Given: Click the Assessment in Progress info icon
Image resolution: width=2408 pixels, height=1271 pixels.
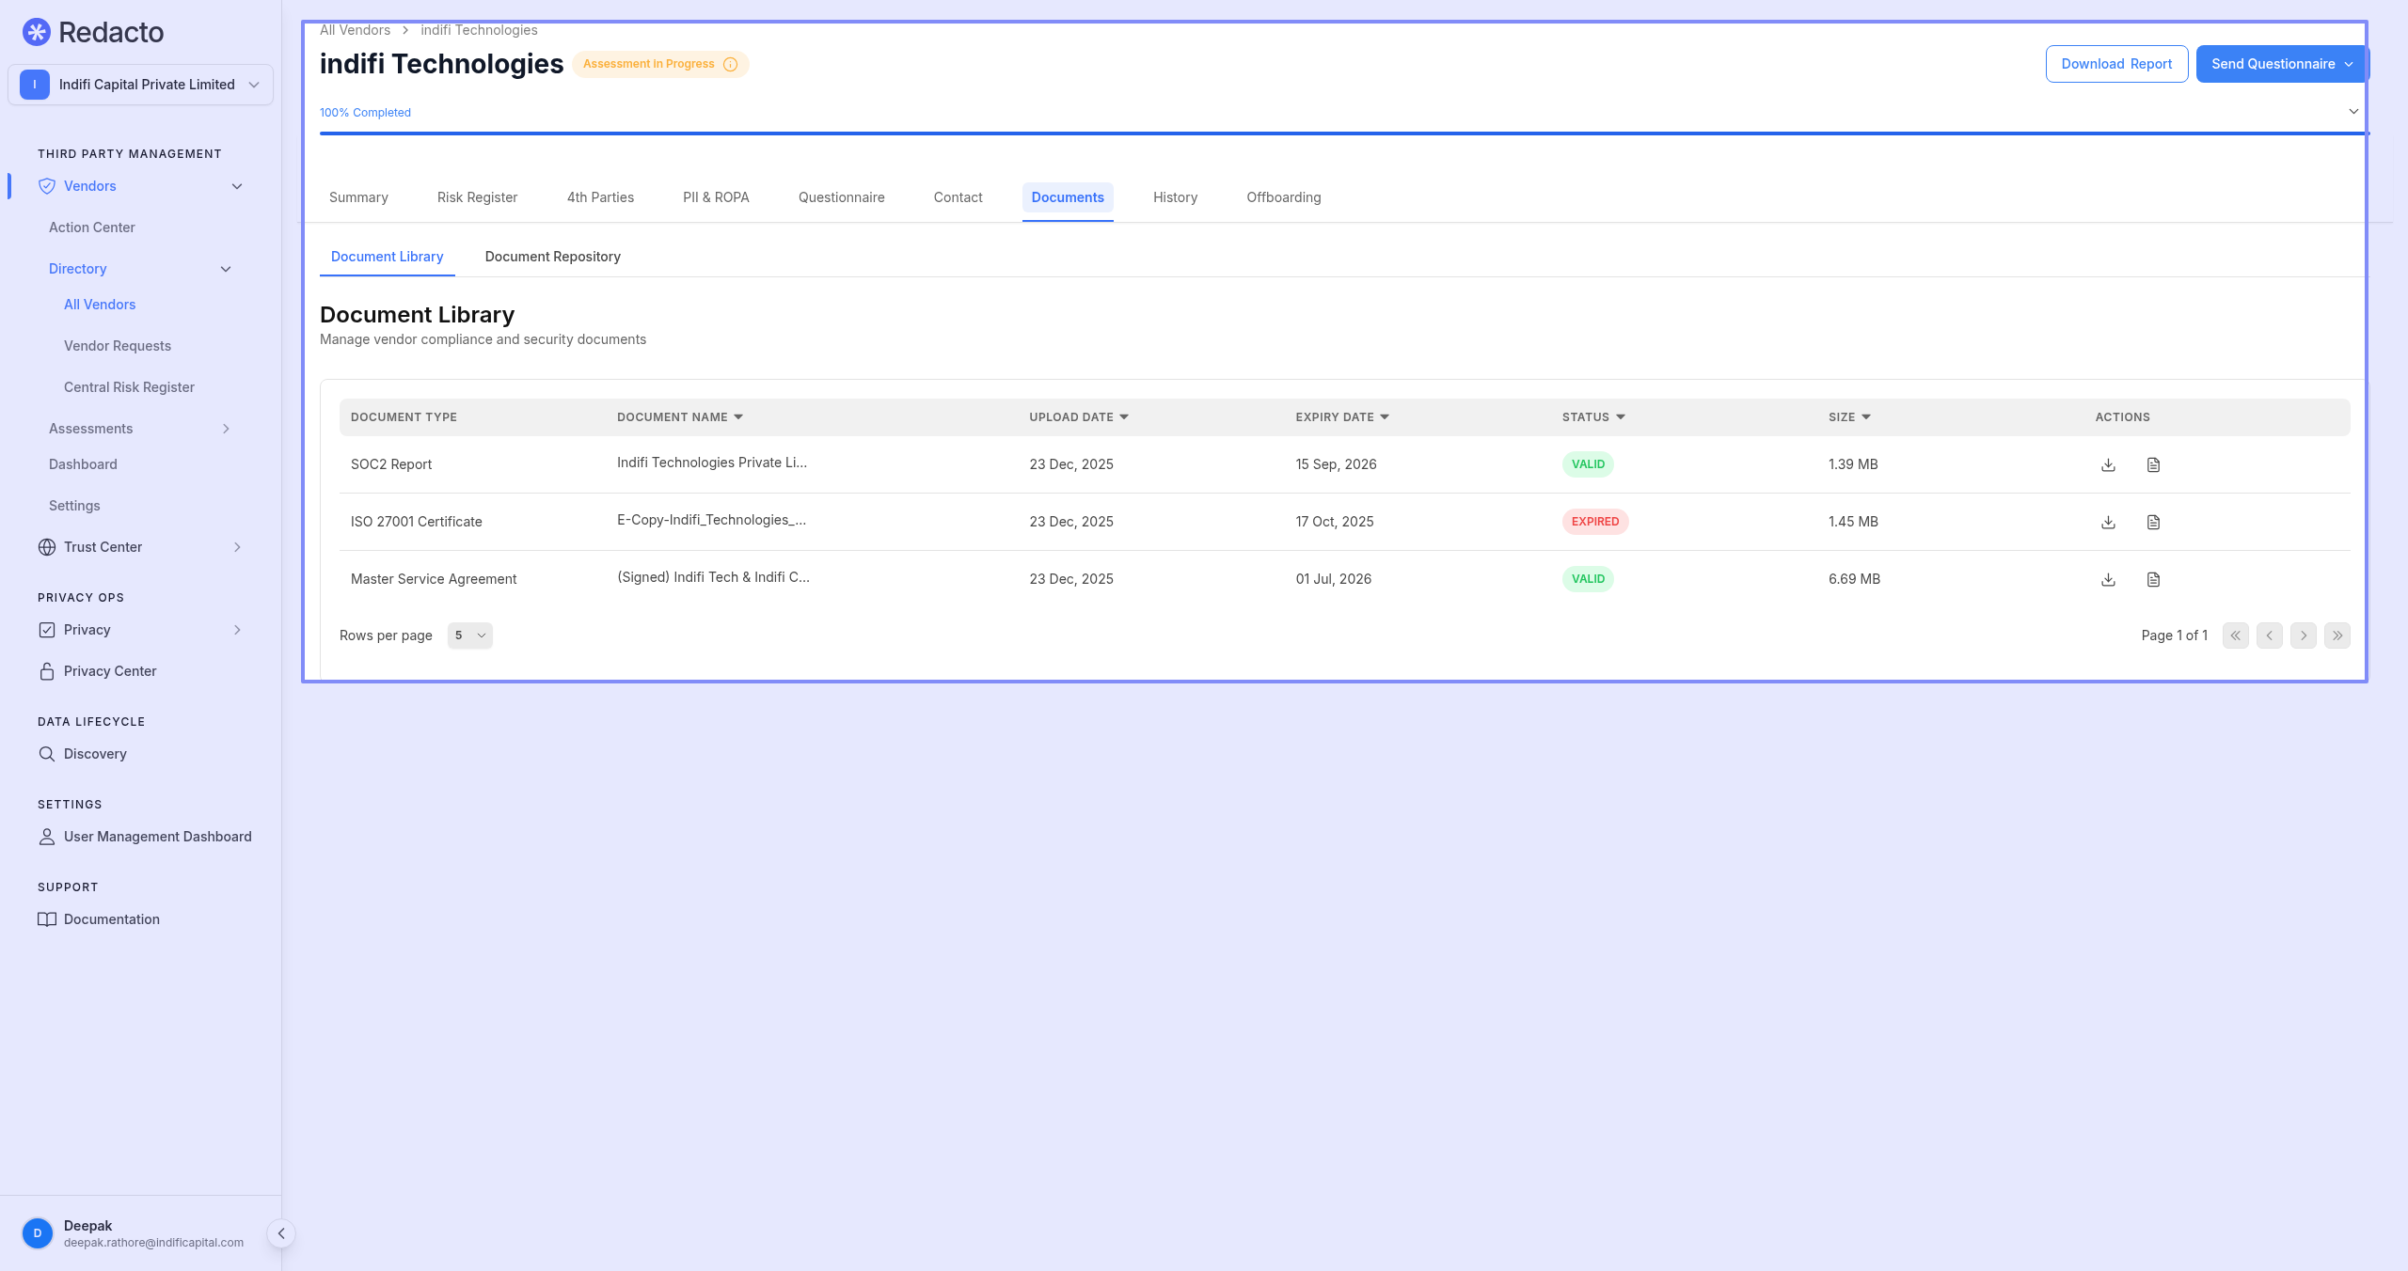Looking at the screenshot, I should tap(730, 64).
